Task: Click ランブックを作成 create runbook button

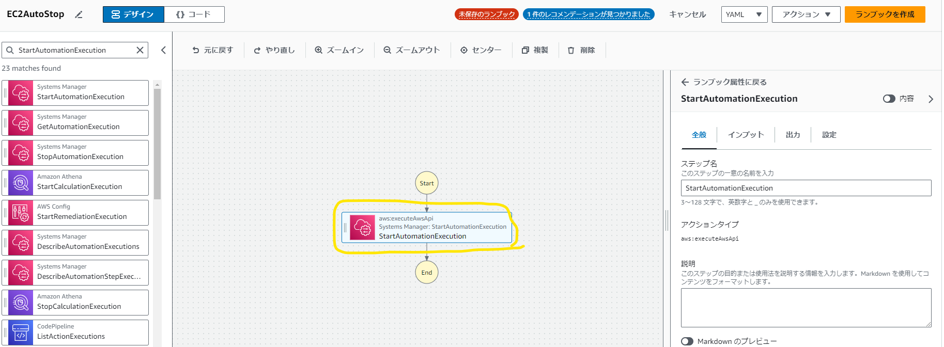Action: pos(885,14)
